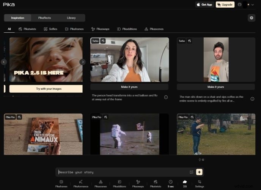Filter by Pikaframes category

coord(74,29)
